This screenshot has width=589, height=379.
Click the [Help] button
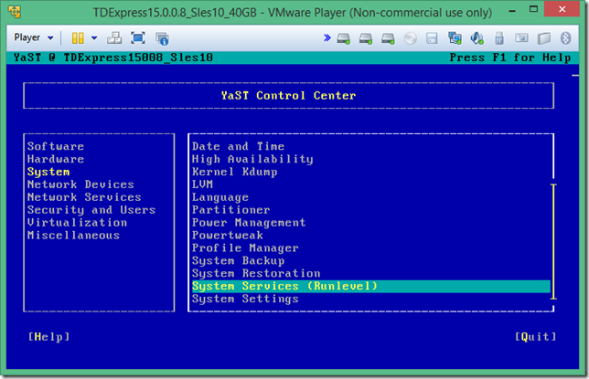click(x=48, y=337)
